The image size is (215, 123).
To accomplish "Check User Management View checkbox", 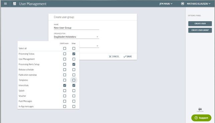I will 74,59.
